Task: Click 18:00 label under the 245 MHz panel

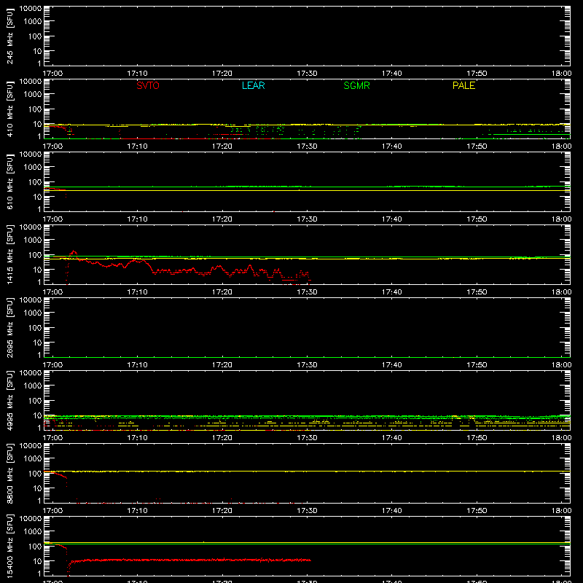Action: point(561,74)
